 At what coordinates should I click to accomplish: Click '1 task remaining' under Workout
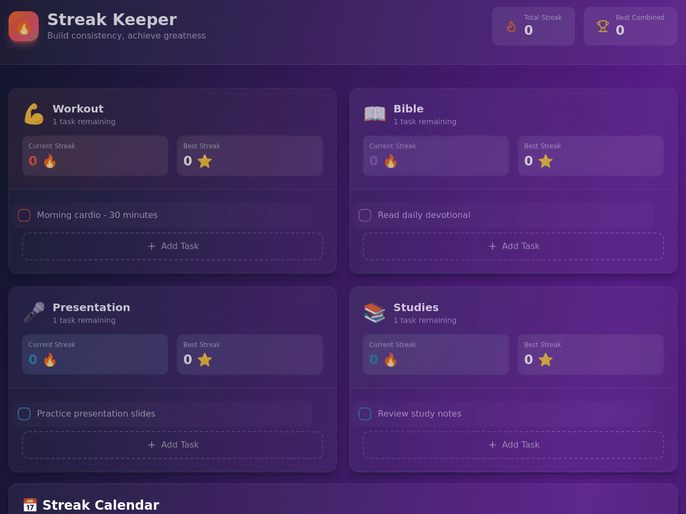pyautogui.click(x=84, y=122)
